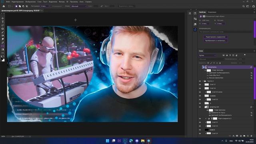This screenshot has width=256, height=144.
Task: Filter layers by pixel layers icon
Action: pyautogui.click(x=224, y=55)
